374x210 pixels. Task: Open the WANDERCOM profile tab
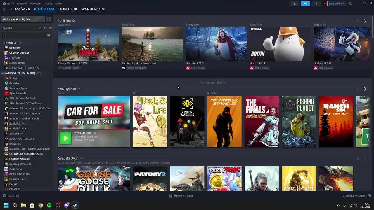tap(93, 9)
